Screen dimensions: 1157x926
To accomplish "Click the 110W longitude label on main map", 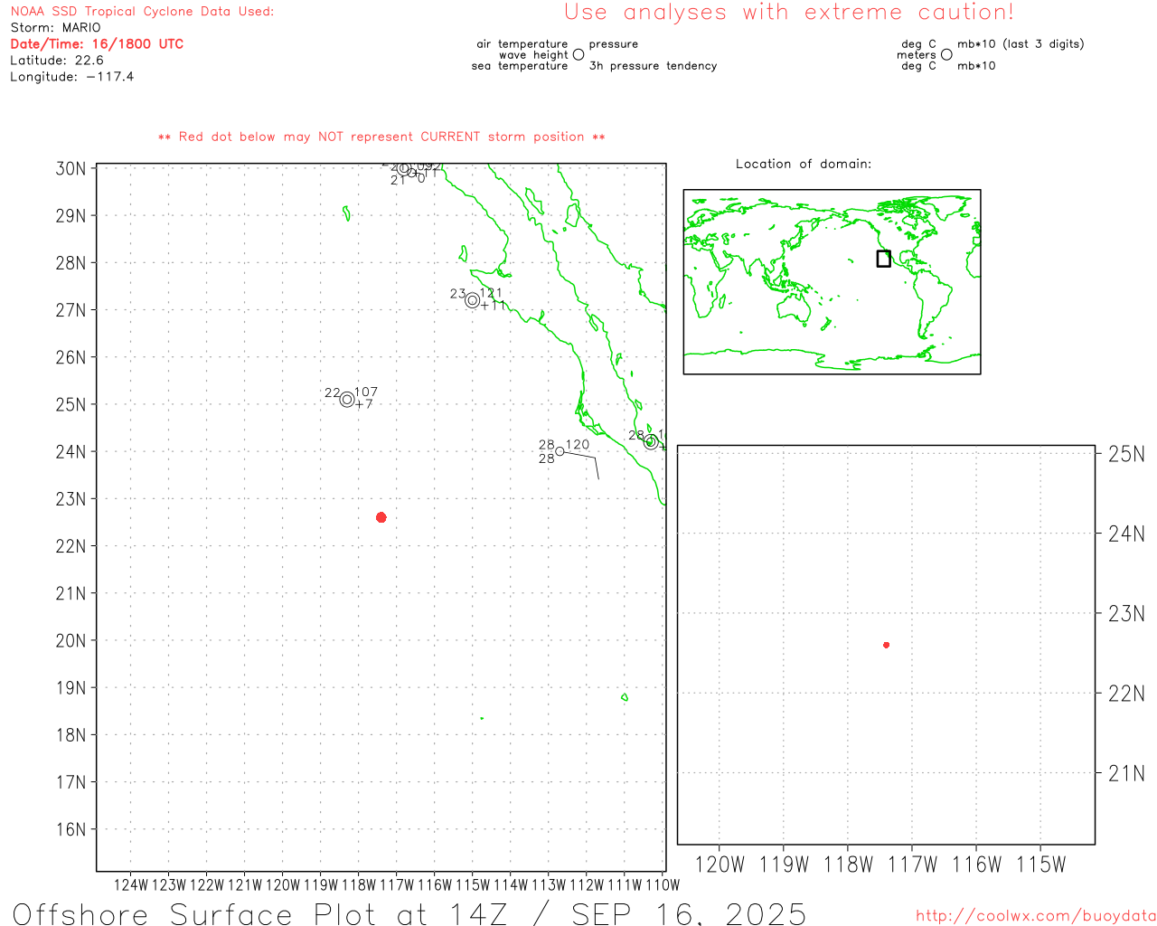I will click(663, 885).
